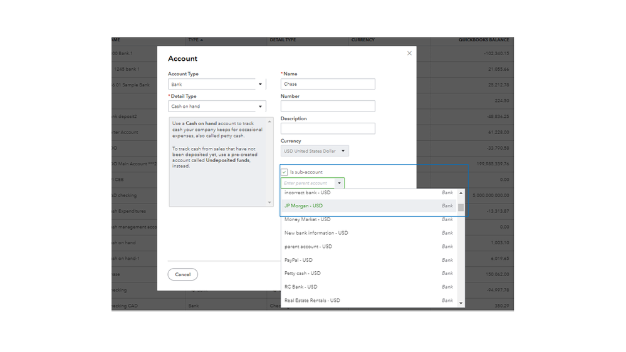Close the Account dialog with the X icon
This screenshot has width=626, height=352.
pos(409,53)
